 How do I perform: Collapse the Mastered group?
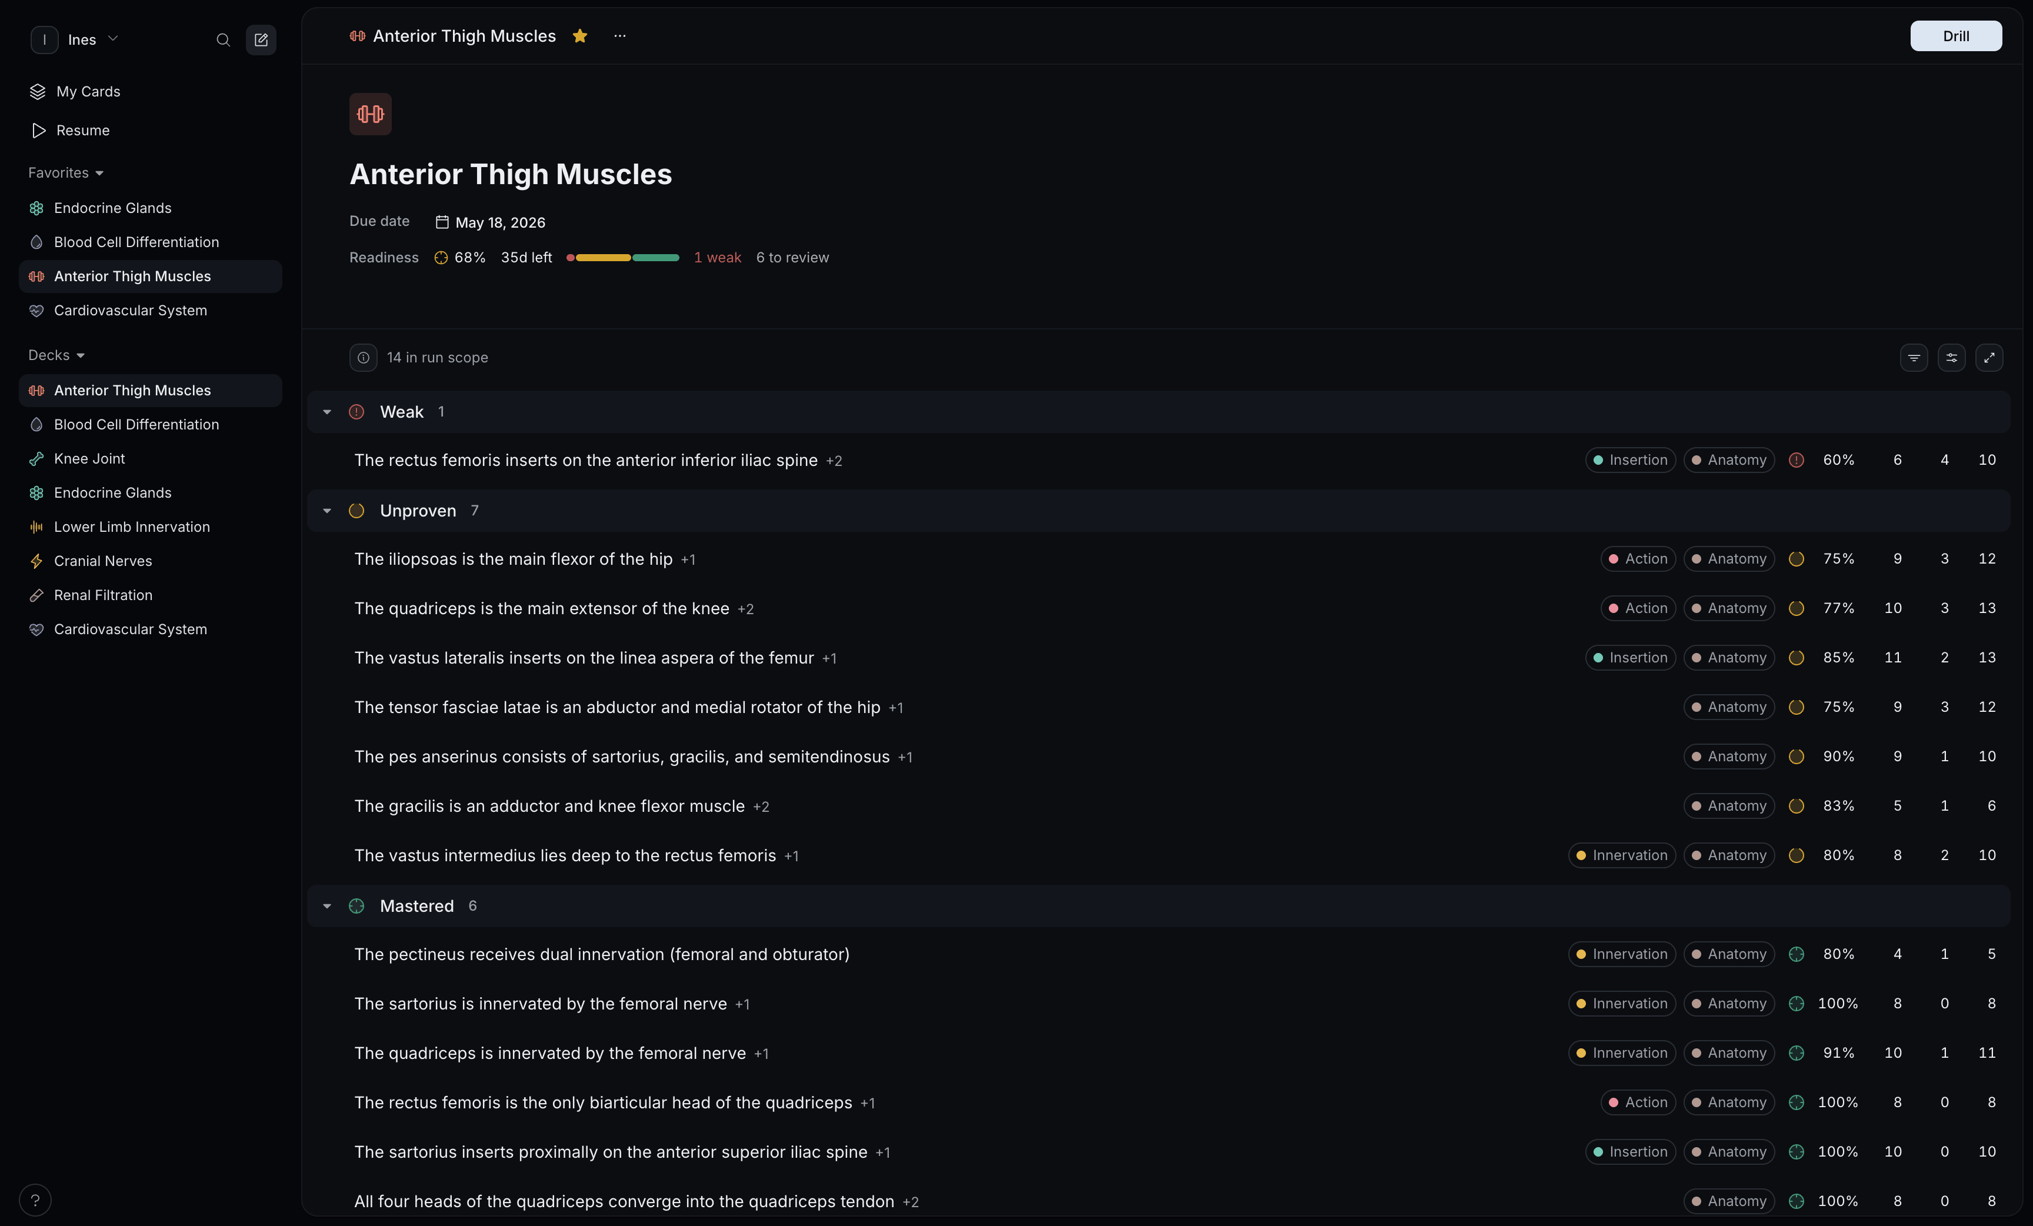(326, 906)
